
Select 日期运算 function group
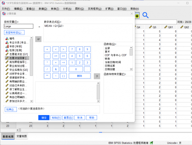click(x=110, y=66)
